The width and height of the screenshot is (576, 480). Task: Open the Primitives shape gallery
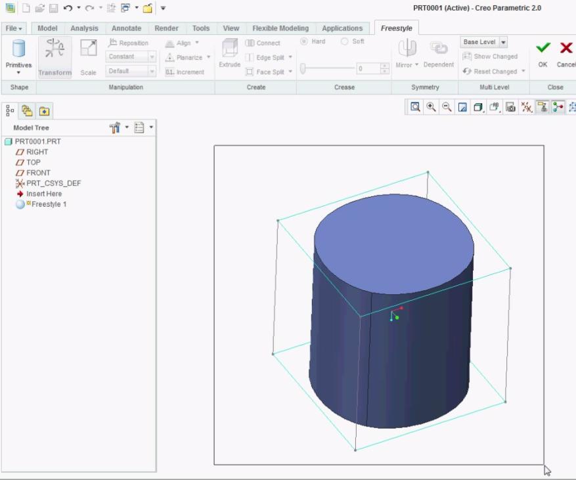pyautogui.click(x=18, y=57)
